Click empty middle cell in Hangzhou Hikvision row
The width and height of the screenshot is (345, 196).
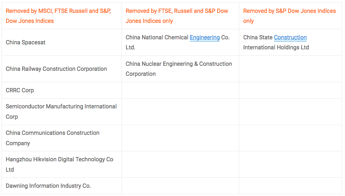pyautogui.click(x=180, y=165)
